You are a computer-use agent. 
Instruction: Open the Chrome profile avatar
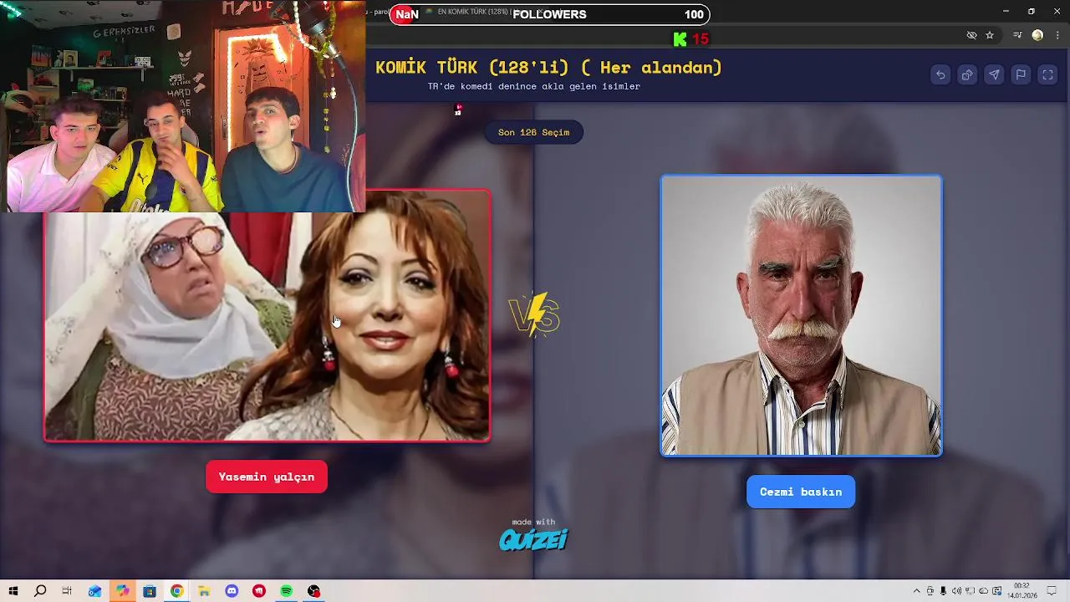[1037, 35]
